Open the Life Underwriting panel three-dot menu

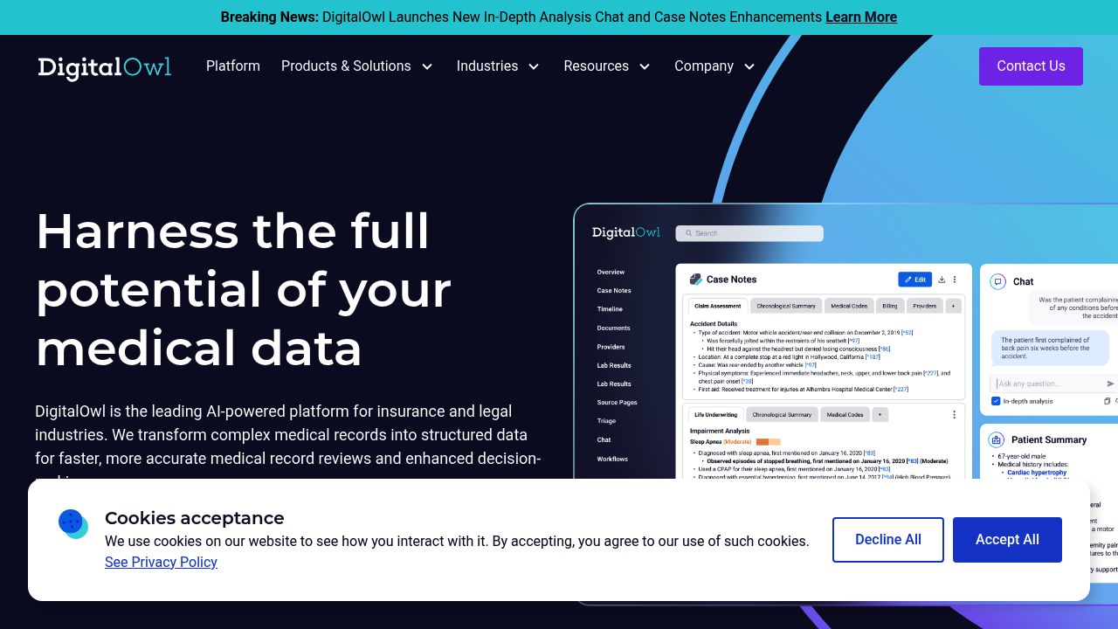tap(954, 415)
